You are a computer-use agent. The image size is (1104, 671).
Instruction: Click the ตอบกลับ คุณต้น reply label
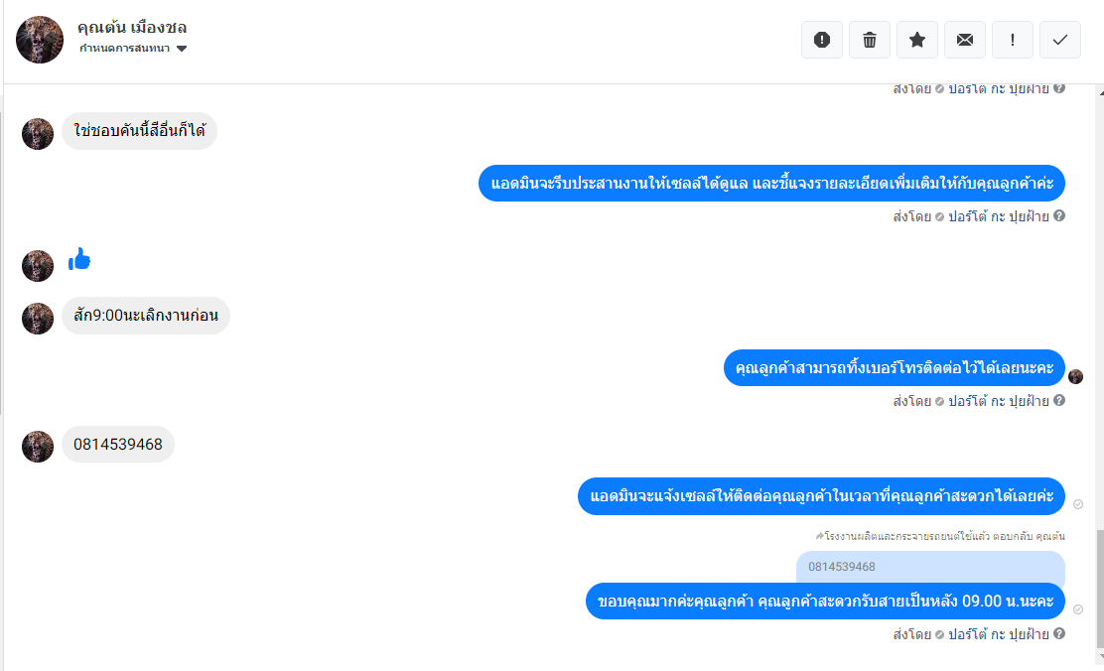click(x=1038, y=536)
